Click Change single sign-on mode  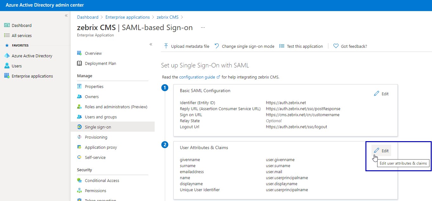click(x=244, y=46)
